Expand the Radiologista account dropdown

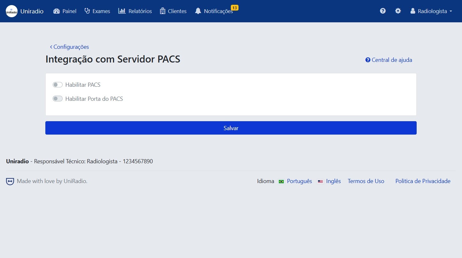point(431,11)
